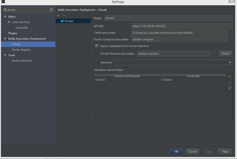Image resolution: width=237 pixels, height=159 pixels.
Task: Click the Apply button
Action: coord(209,152)
